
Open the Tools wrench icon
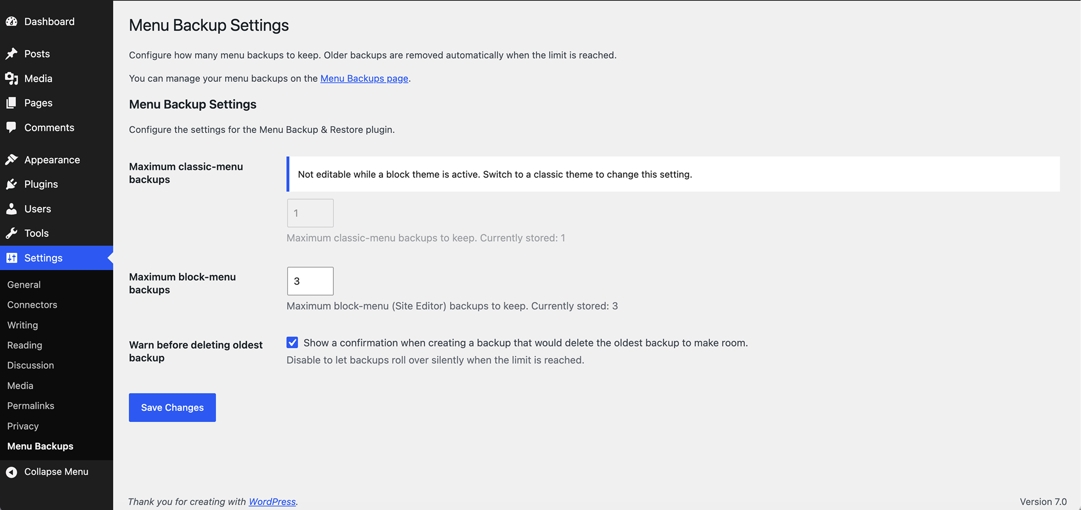pyautogui.click(x=11, y=233)
